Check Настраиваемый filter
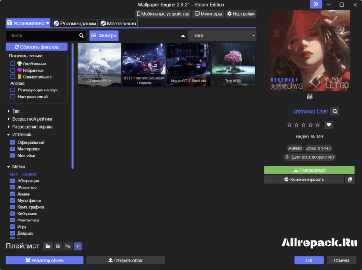 coord(13,97)
